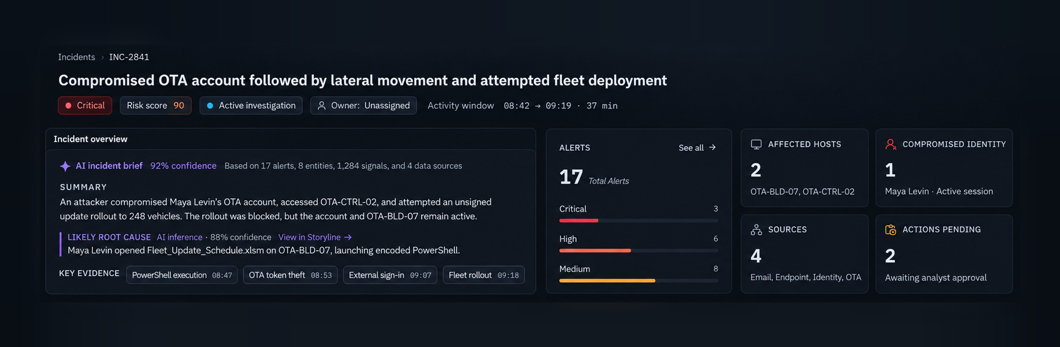Viewport: 1060px width, 347px height.
Task: Click the Sources network icon
Action: (756, 230)
